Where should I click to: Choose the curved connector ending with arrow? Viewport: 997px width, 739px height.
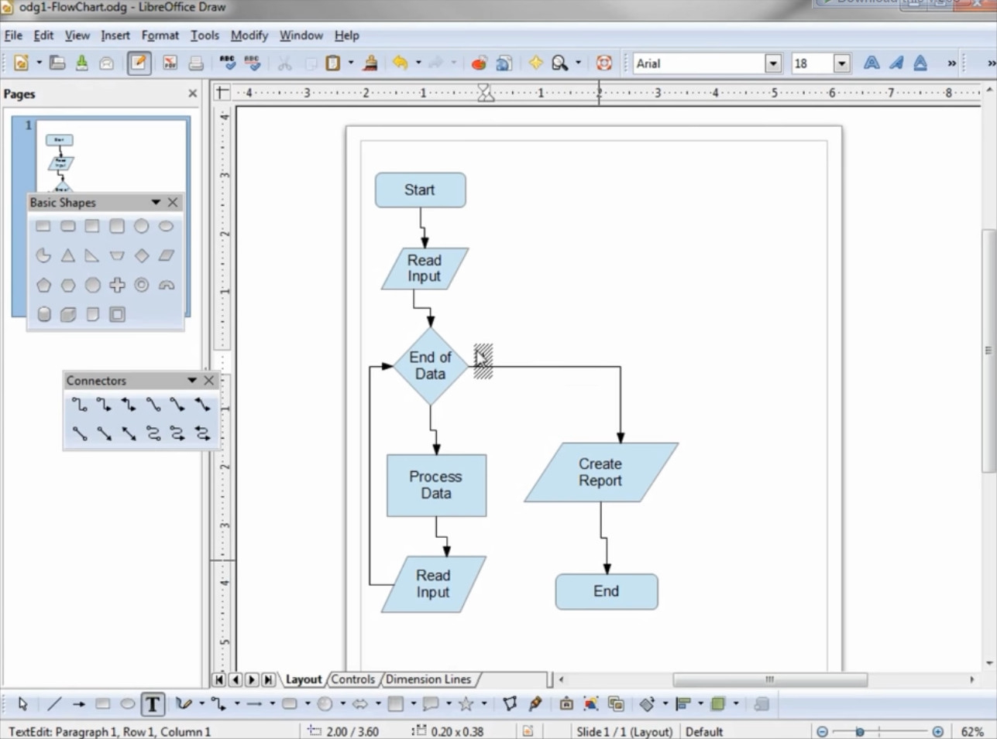[x=178, y=433]
